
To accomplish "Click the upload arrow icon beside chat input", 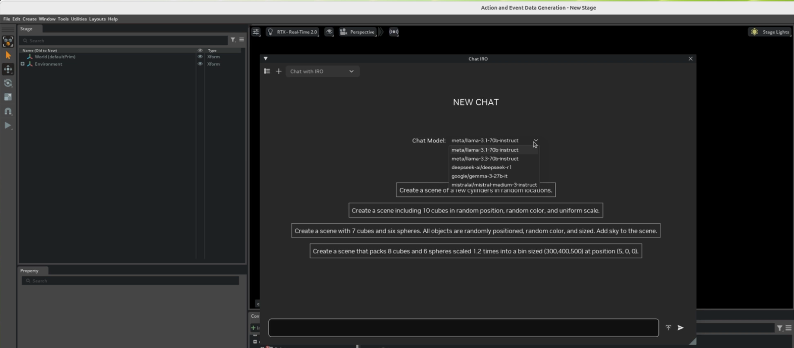I will [668, 327].
